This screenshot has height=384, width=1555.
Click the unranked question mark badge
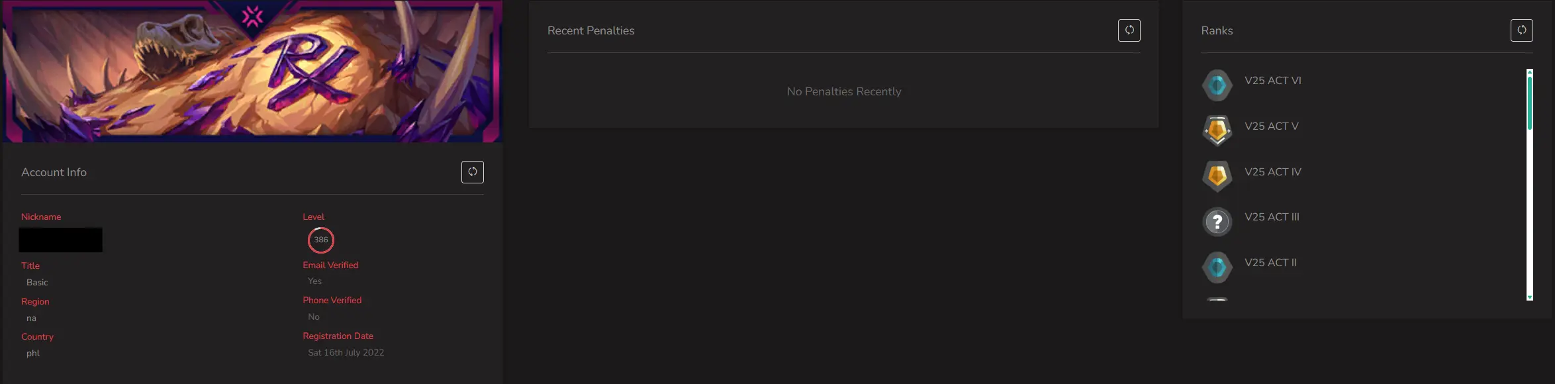click(1217, 222)
